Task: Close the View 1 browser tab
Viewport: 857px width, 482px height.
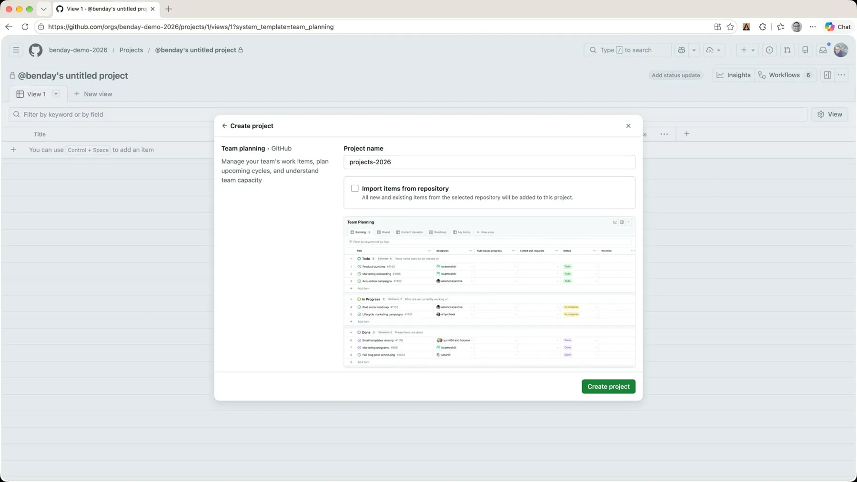Action: coord(152,9)
